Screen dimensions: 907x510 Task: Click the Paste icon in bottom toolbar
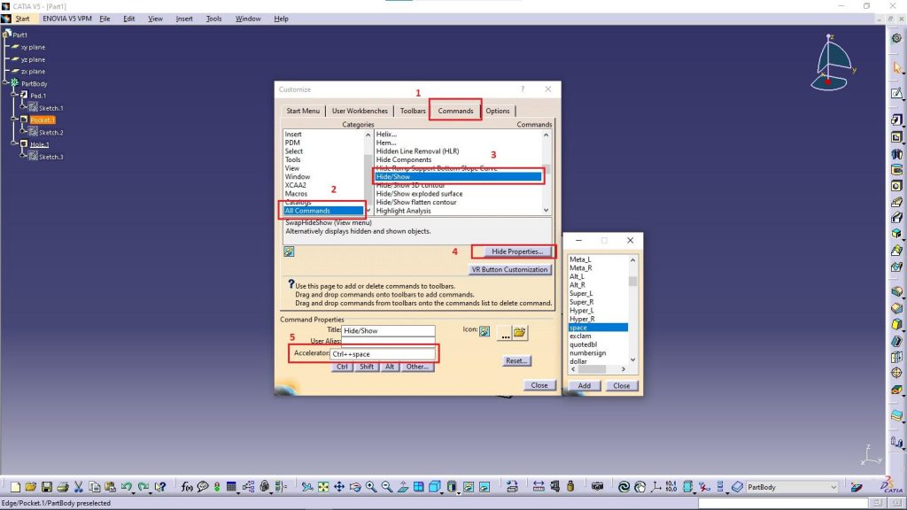coord(110,487)
